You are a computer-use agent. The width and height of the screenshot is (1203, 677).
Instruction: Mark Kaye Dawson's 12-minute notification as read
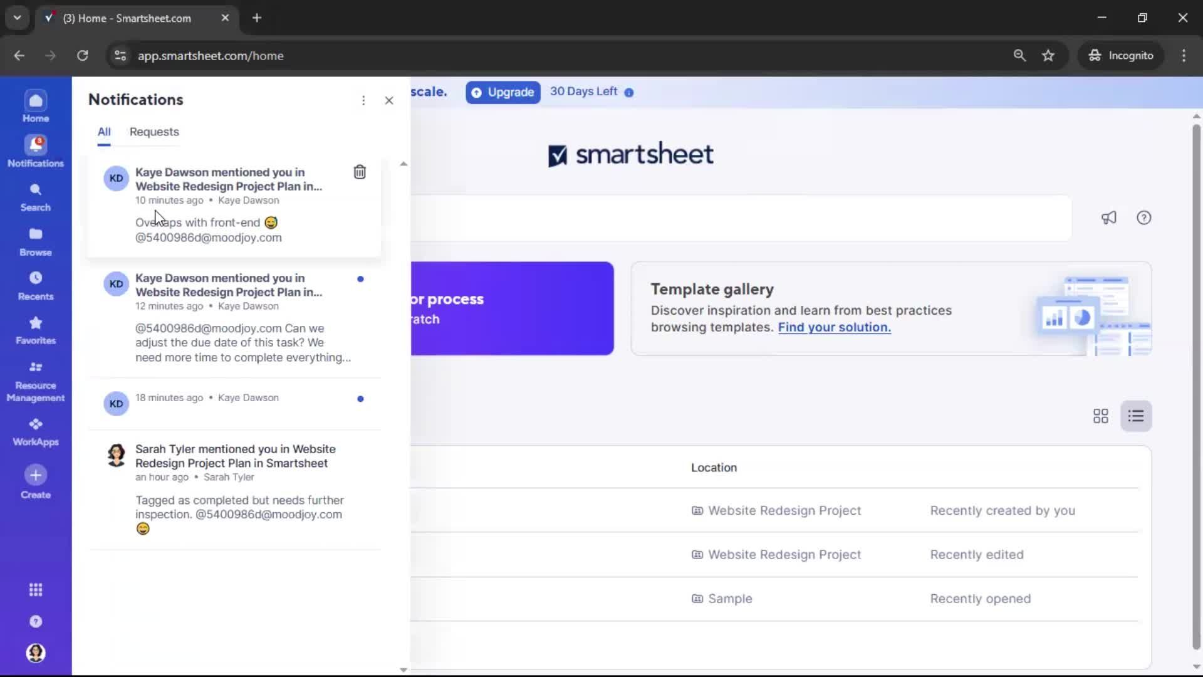pyautogui.click(x=361, y=279)
